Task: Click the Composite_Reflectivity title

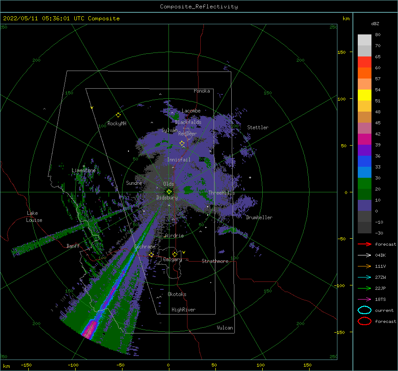Action: (x=199, y=7)
